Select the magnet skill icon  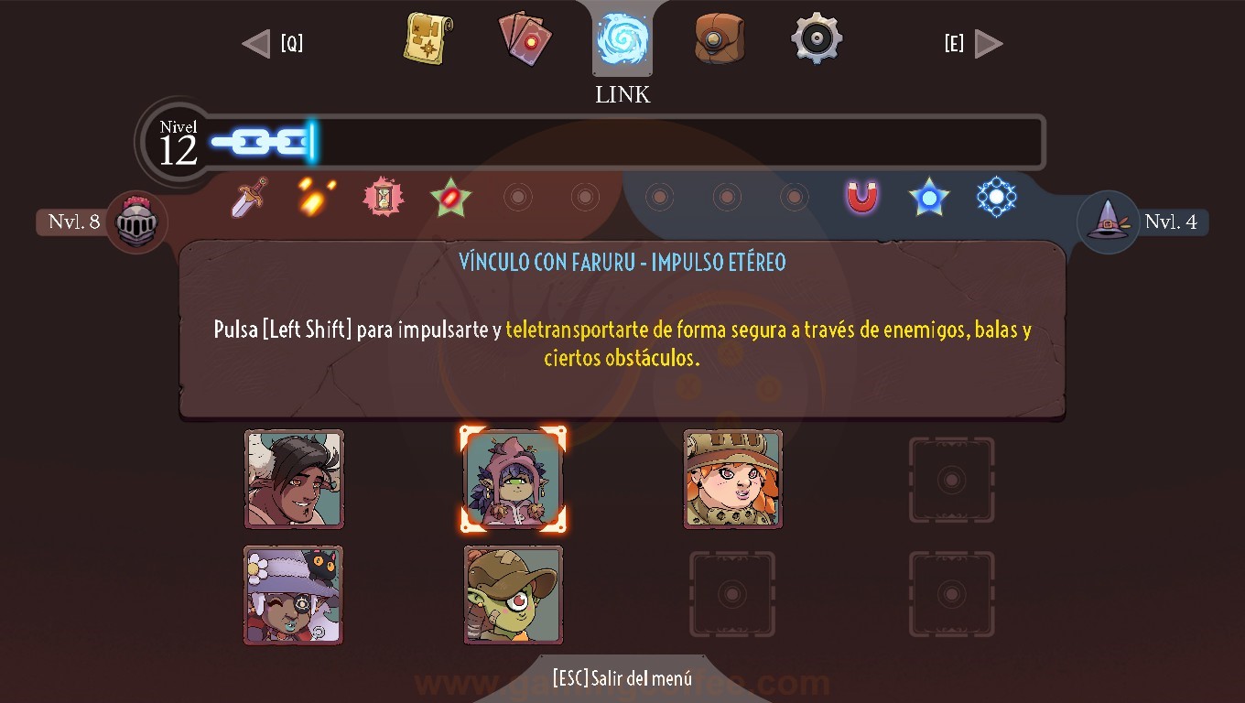[x=861, y=197]
